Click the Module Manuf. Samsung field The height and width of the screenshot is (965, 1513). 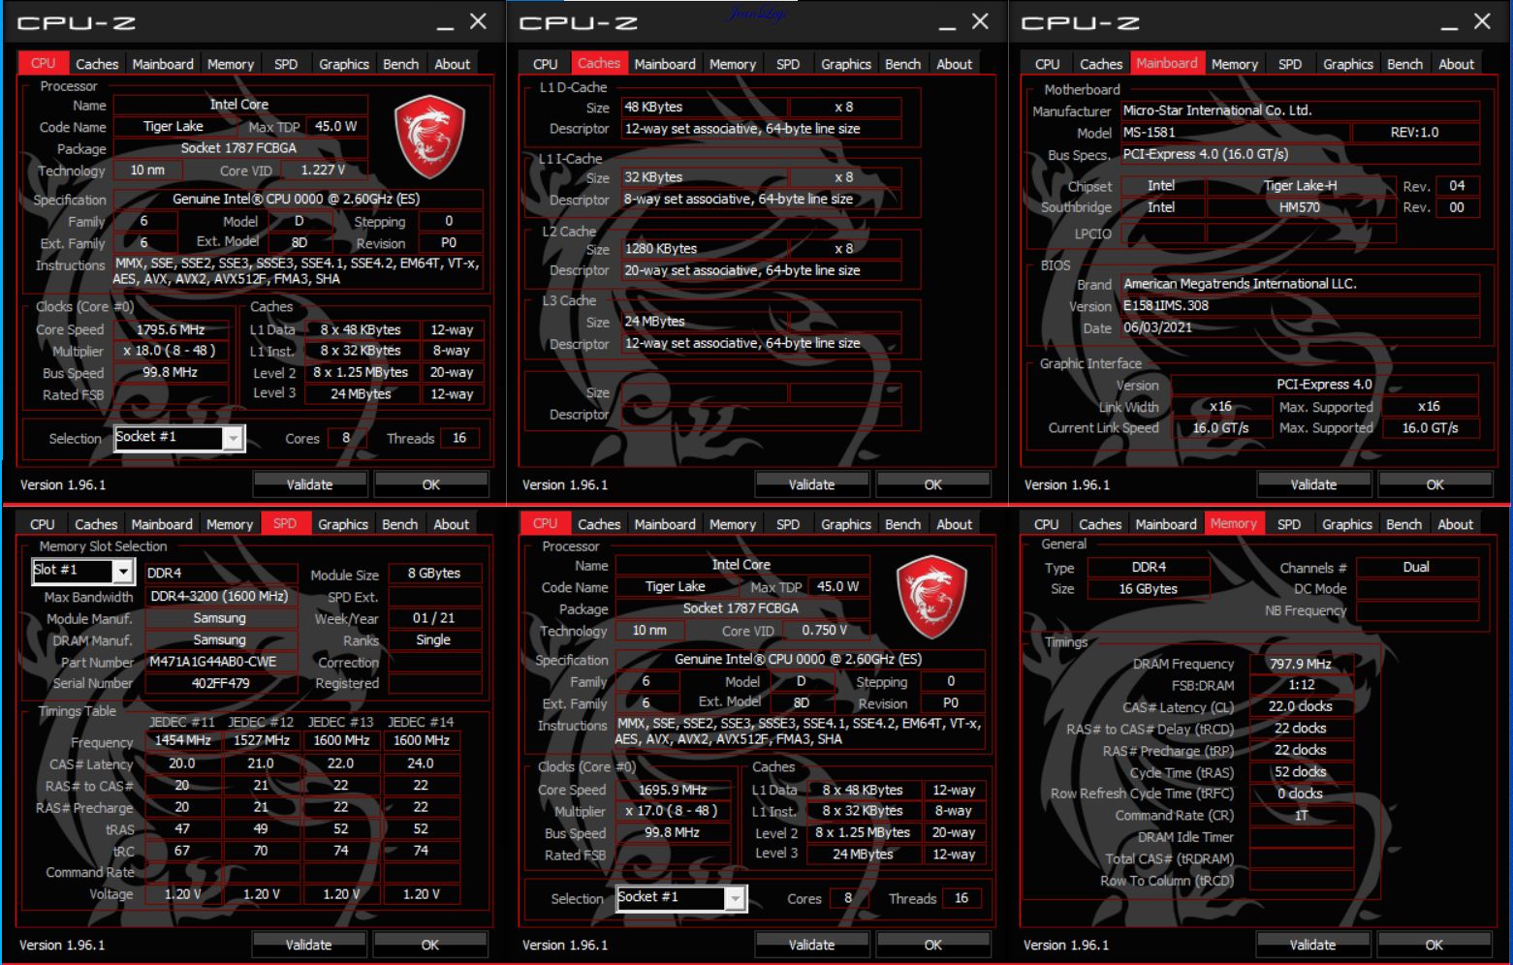[x=221, y=618]
